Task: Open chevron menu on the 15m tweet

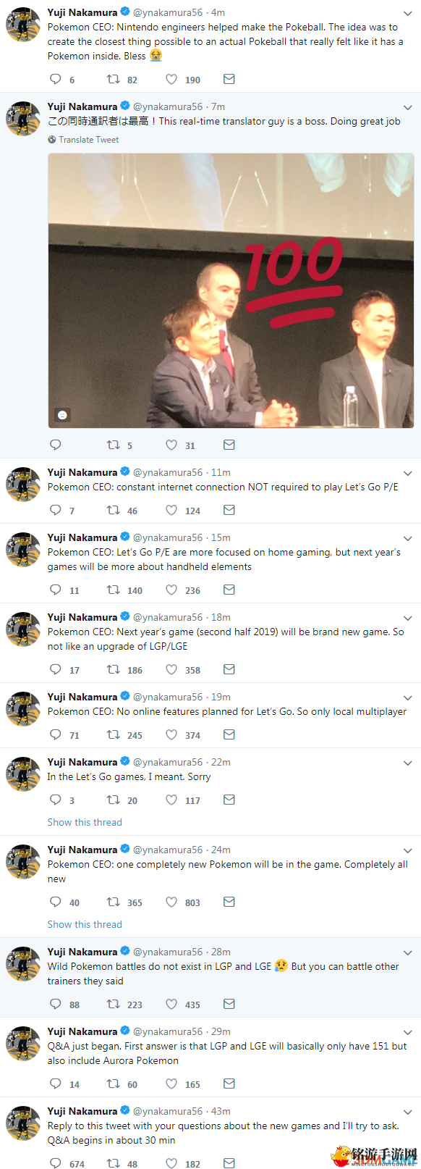Action: click(407, 538)
